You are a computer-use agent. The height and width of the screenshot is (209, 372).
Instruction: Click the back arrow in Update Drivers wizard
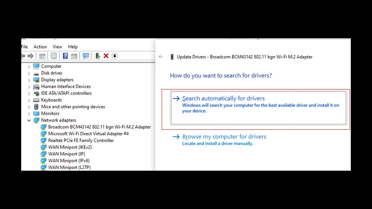(x=161, y=57)
